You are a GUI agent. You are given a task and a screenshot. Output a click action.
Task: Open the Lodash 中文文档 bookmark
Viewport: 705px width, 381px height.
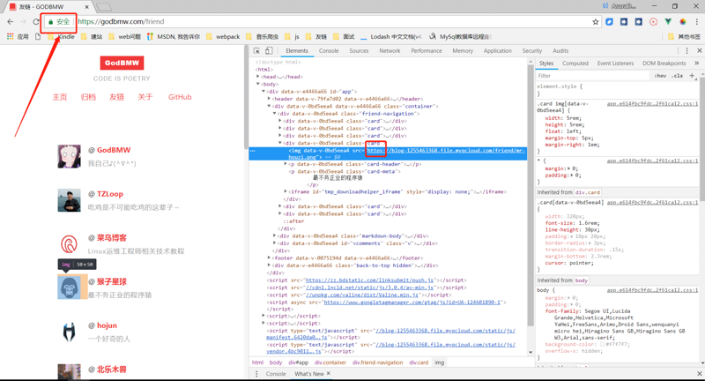click(390, 37)
